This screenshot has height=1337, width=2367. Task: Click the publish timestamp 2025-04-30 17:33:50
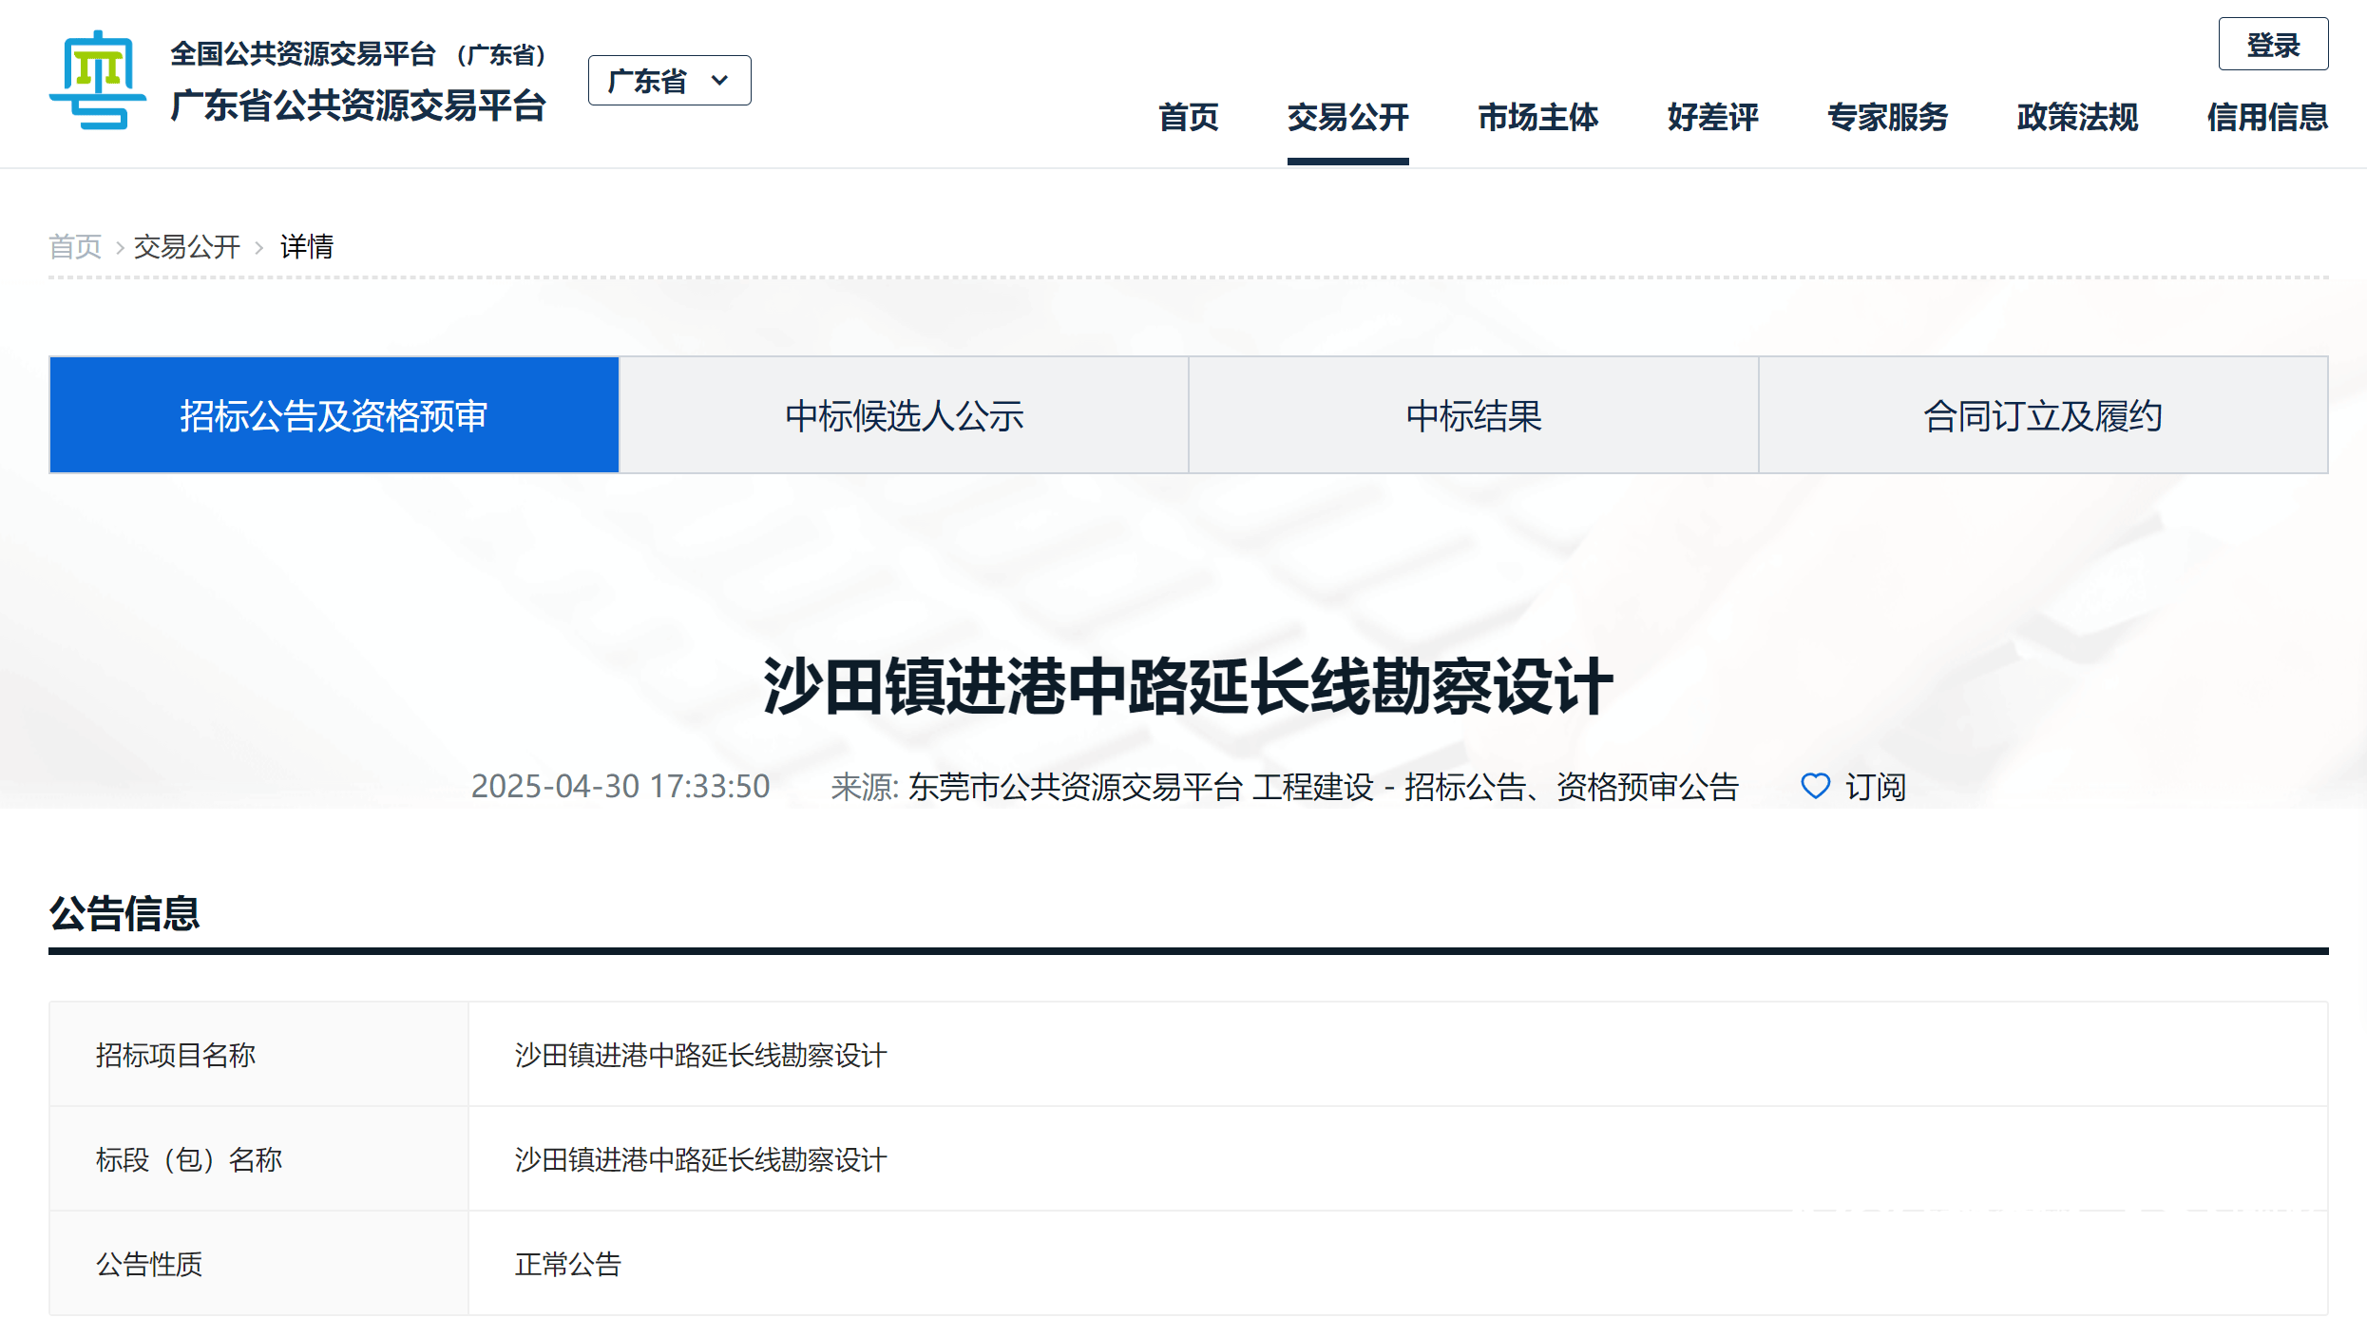[x=620, y=787]
